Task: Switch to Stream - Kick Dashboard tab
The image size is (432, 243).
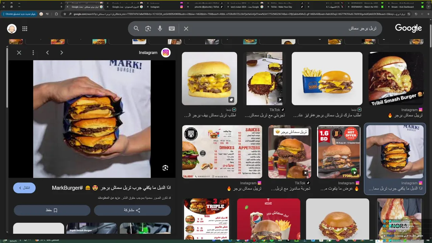Action: click(406, 7)
